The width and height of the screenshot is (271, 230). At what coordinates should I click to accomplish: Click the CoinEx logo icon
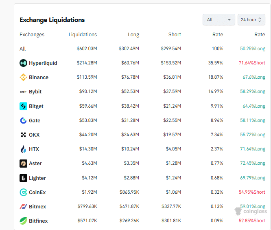23,192
